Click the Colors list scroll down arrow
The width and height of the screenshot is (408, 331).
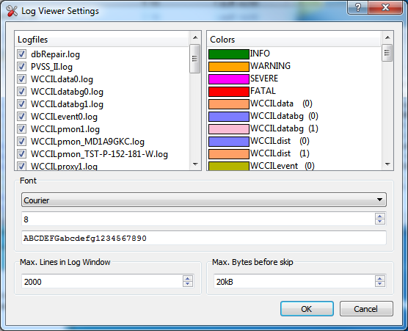[x=387, y=164]
